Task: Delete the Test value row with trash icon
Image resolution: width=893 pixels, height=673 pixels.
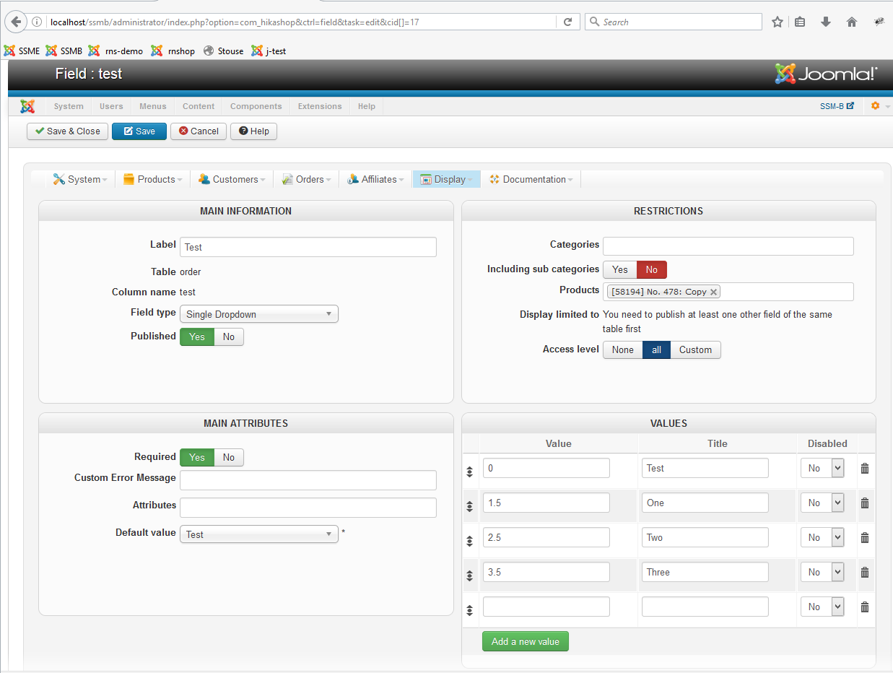Action: coord(865,468)
